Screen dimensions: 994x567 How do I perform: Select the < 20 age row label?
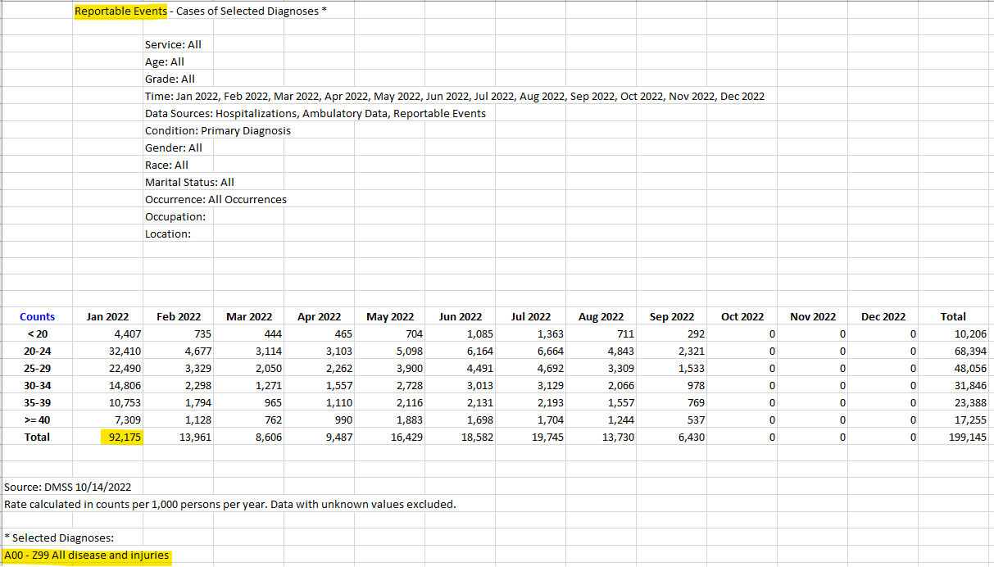[x=38, y=333]
